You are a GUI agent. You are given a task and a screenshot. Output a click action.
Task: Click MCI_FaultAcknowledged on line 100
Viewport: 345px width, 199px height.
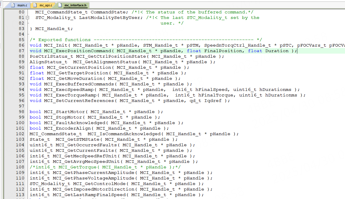(x=74, y=123)
